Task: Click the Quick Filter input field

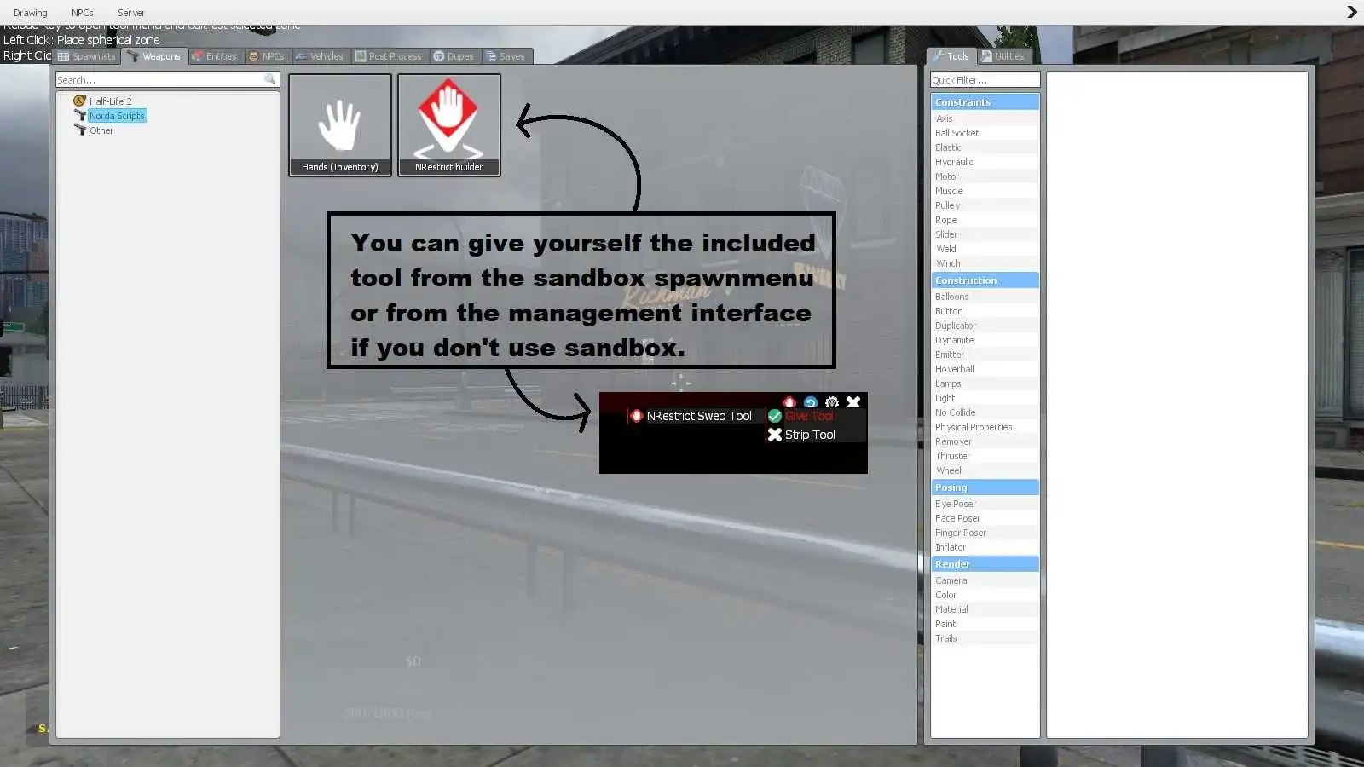Action: pyautogui.click(x=984, y=80)
